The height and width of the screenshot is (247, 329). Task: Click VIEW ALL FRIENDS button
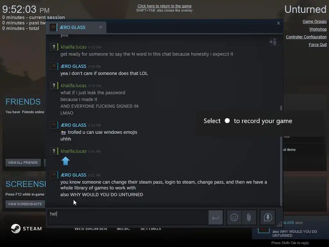click(x=23, y=162)
